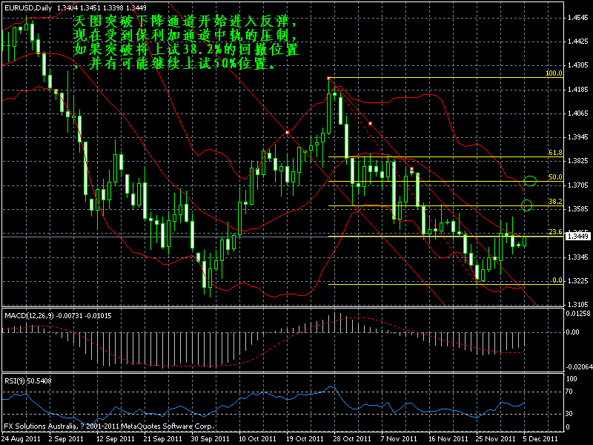
Task: Click the 1.3225 price axis label
Action: click(x=578, y=281)
